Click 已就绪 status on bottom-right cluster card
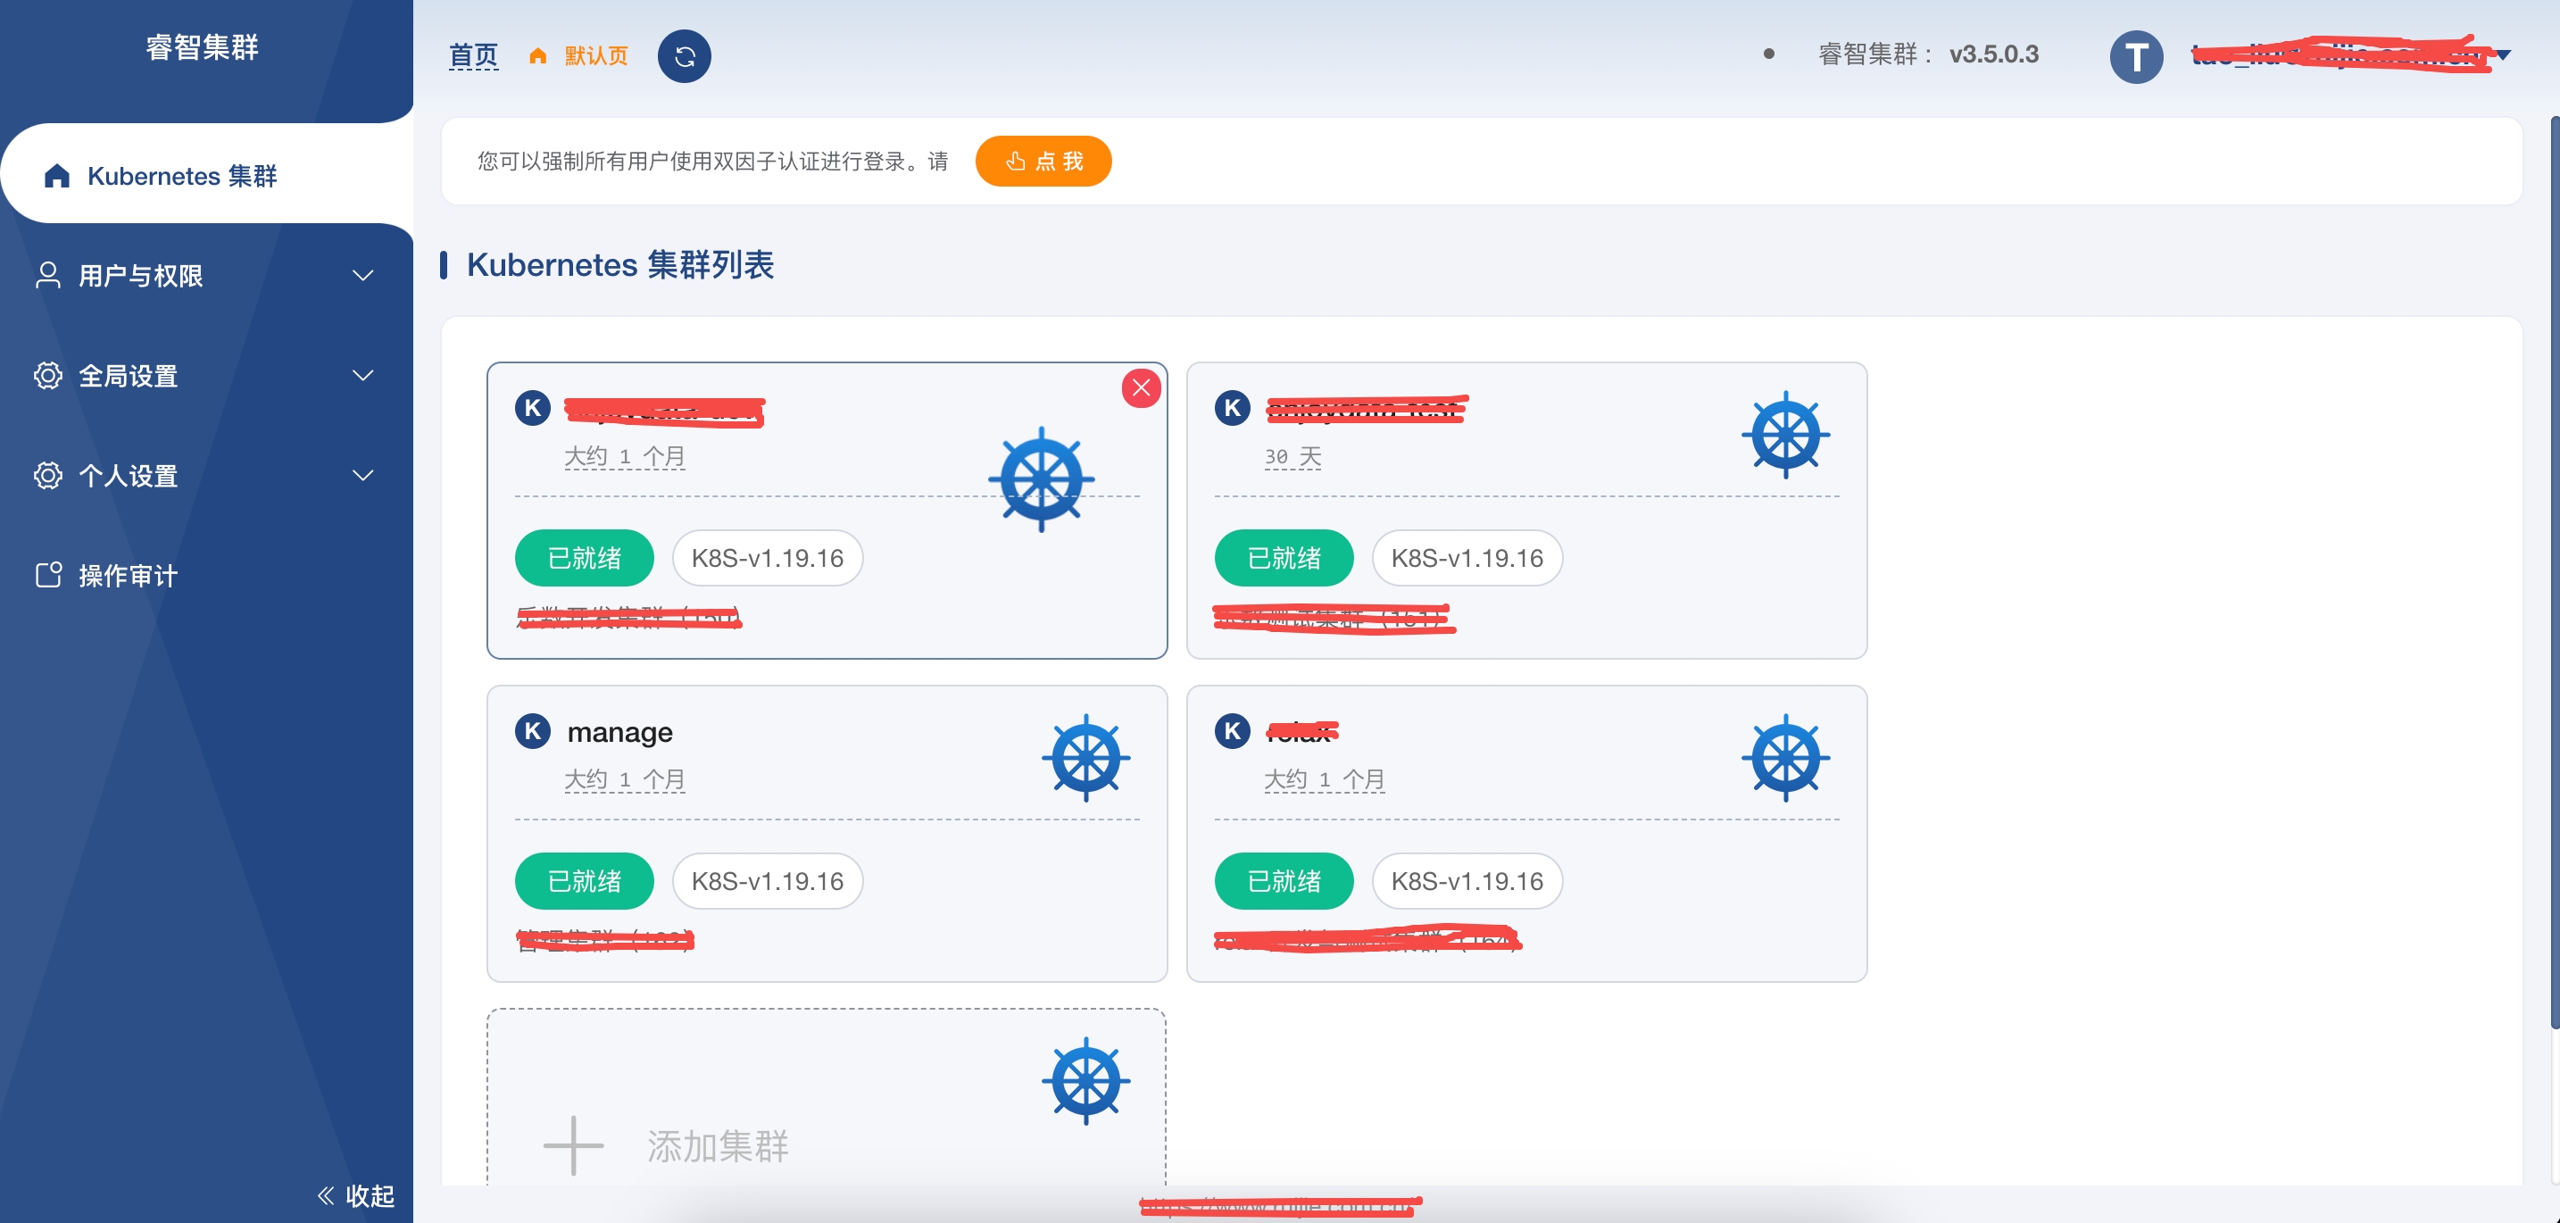 (x=1284, y=881)
